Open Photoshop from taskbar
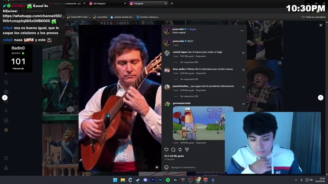The height and width of the screenshot is (184, 328). (160, 180)
